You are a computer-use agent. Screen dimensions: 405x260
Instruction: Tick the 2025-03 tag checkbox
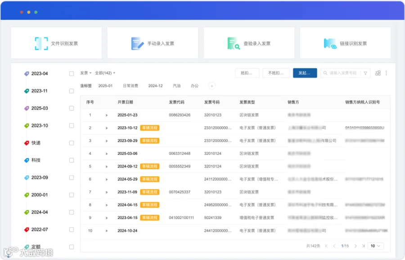(72, 109)
